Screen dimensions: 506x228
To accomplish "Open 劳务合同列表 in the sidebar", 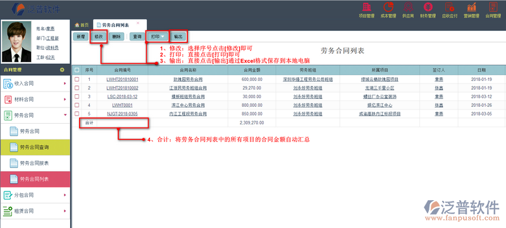I will (35, 179).
